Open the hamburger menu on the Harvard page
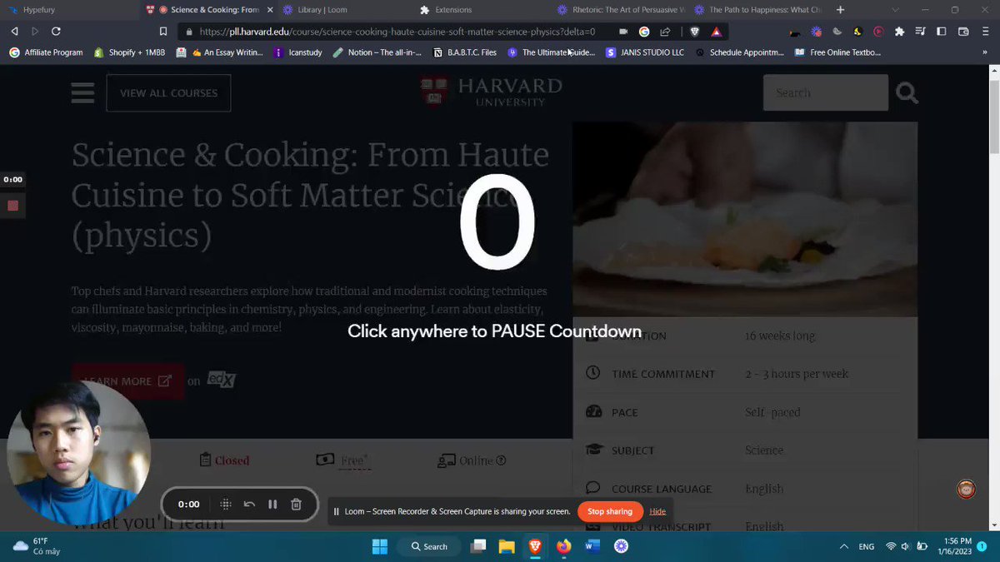Image resolution: width=1000 pixels, height=562 pixels. point(82,92)
